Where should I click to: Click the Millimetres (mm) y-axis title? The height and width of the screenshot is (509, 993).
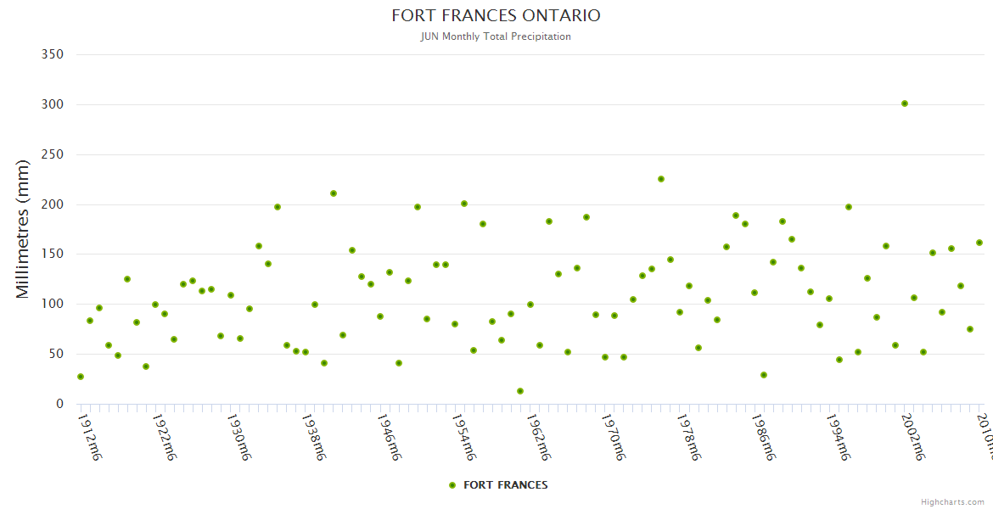click(23, 229)
